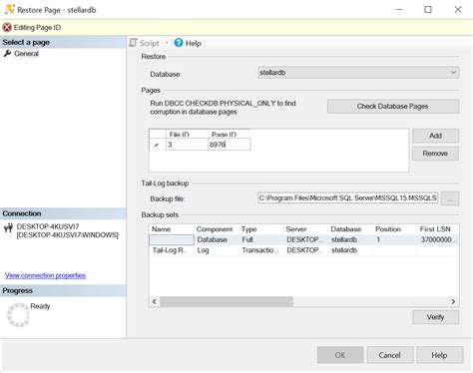Click the Cancel button
The image size is (473, 373).
(x=390, y=355)
